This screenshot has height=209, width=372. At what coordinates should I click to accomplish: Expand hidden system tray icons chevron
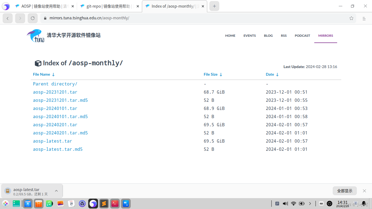pos(310,203)
